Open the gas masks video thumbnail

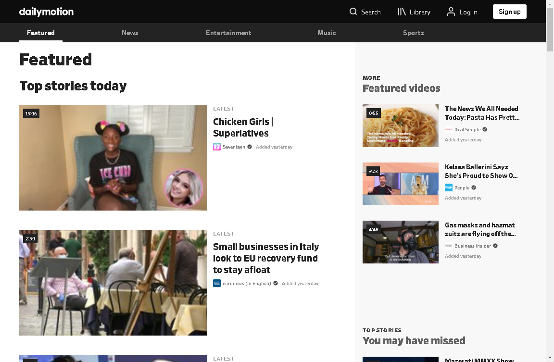point(401,242)
